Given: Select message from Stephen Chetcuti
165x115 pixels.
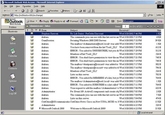Looking at the screenshot, I should tap(93, 33).
